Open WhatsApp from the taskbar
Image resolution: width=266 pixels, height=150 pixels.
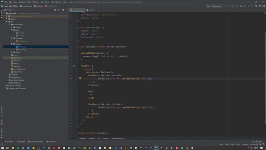point(69,148)
